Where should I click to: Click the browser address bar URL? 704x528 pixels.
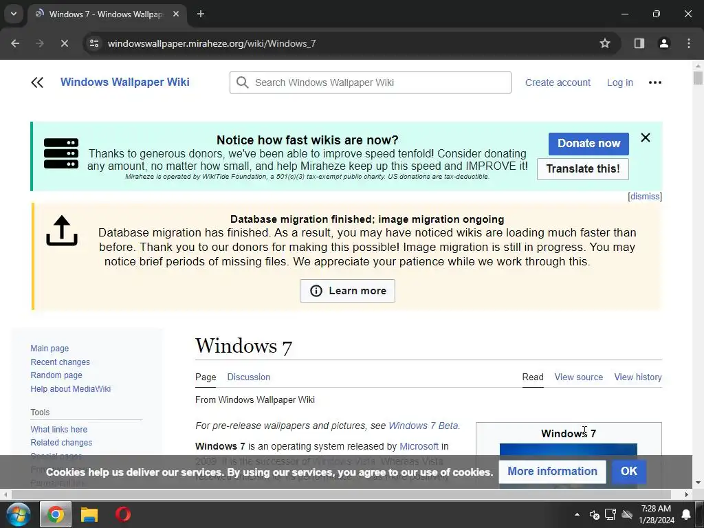(x=212, y=43)
